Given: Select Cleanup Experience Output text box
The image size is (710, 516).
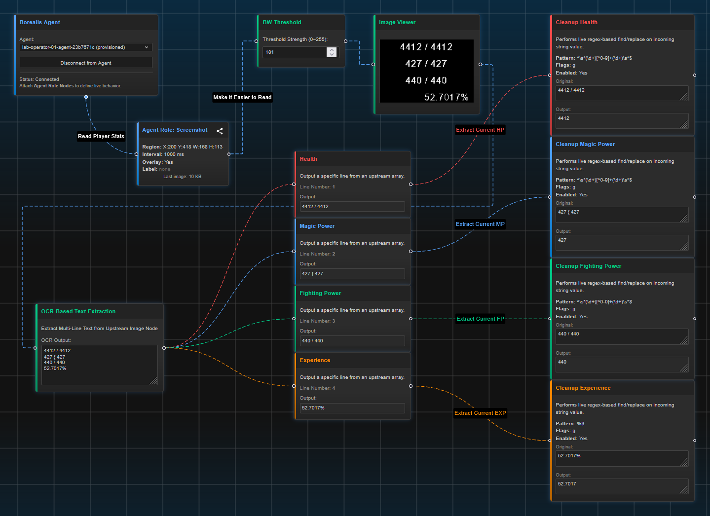Looking at the screenshot, I should tap(622, 487).
